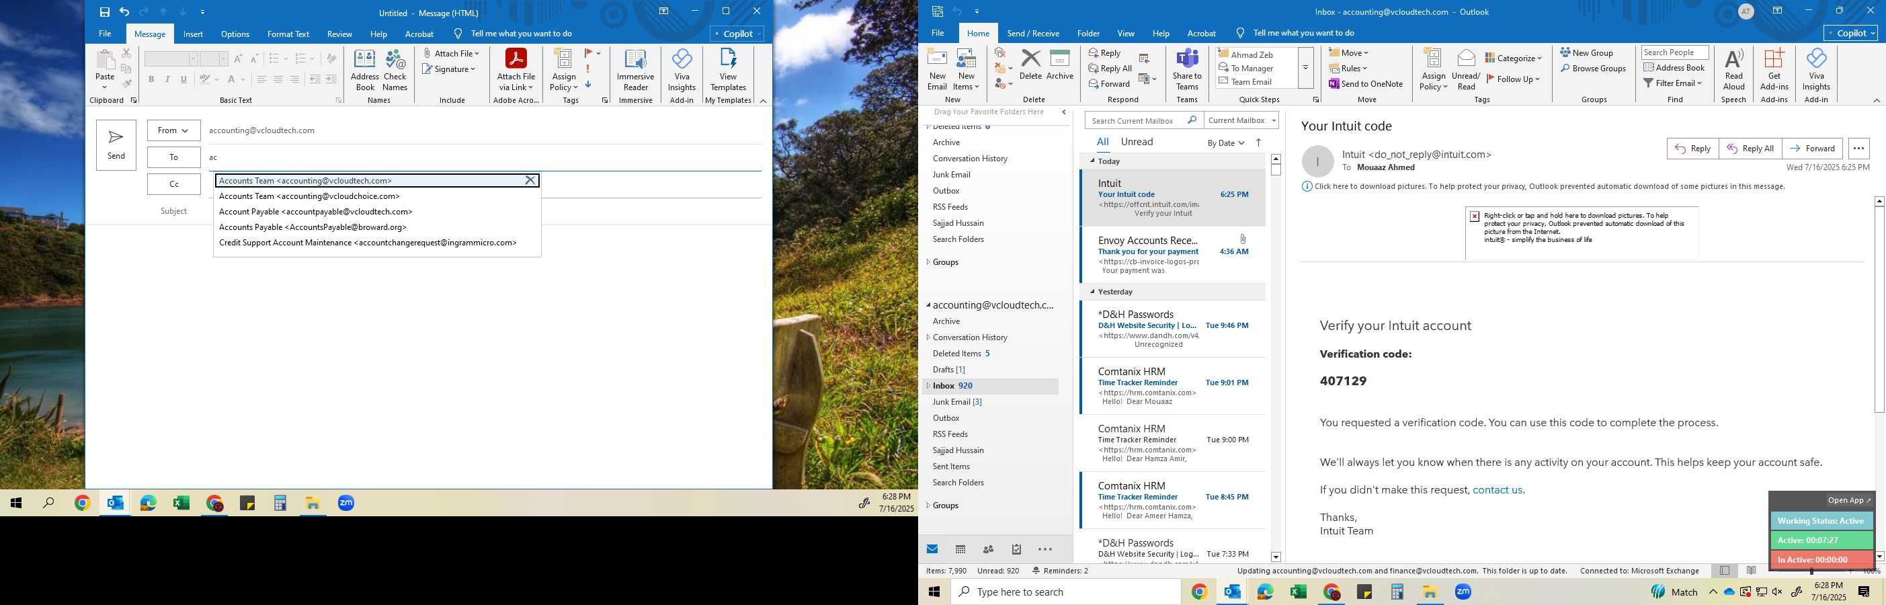
Task: Launch Immersive Reader
Action: [x=634, y=71]
